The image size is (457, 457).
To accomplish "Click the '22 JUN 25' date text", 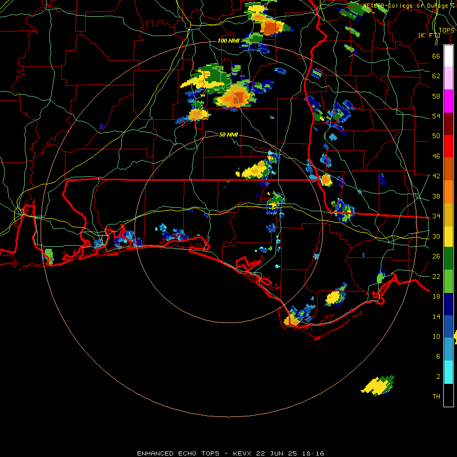I will coord(276,453).
